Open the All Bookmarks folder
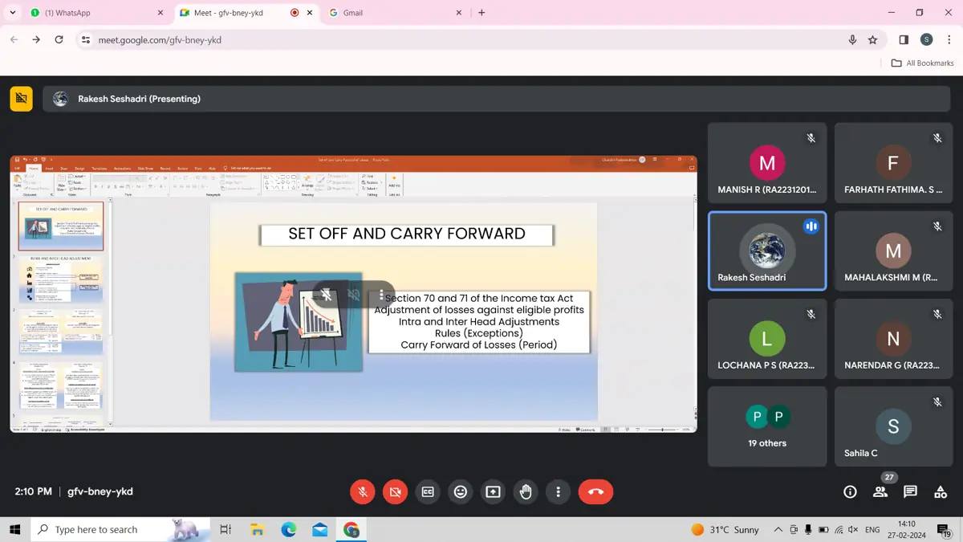 pos(923,63)
